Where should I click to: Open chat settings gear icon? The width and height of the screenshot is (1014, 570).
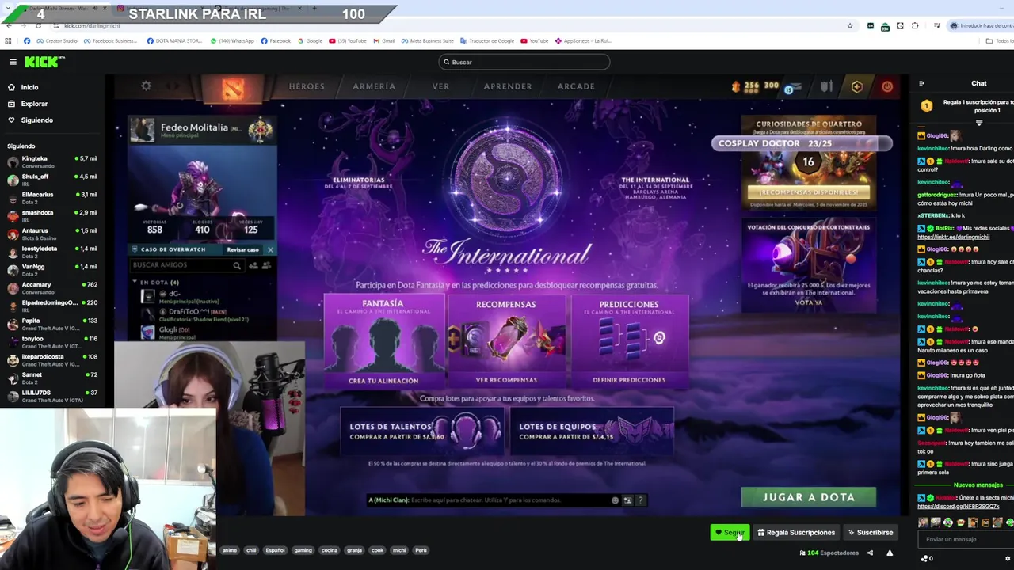click(x=1008, y=558)
